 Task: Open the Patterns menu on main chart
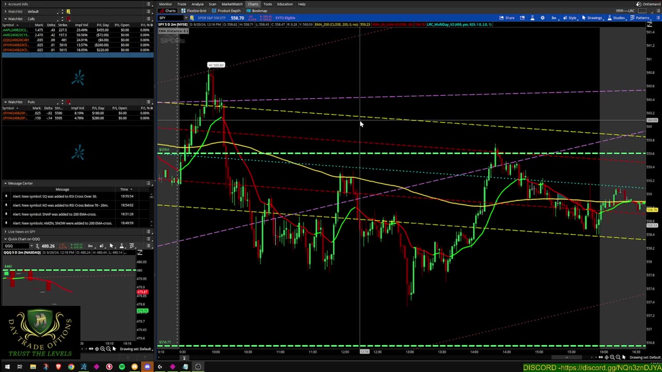[640, 18]
